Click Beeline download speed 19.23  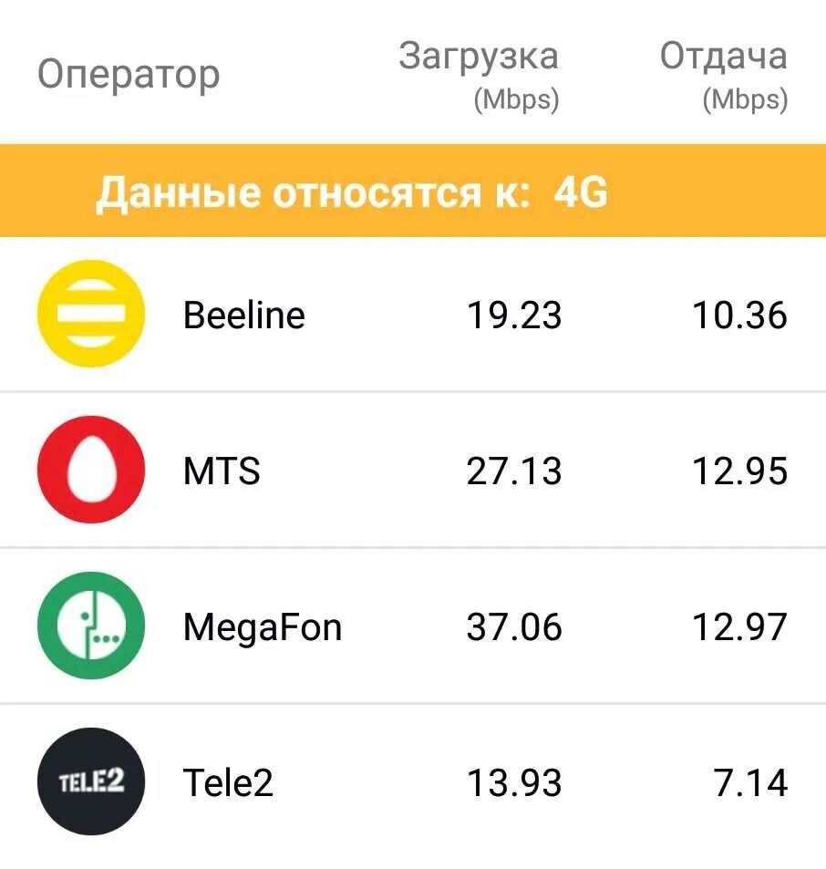tap(514, 316)
